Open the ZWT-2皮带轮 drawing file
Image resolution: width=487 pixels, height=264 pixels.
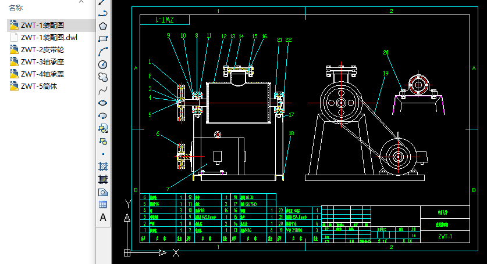pos(42,50)
